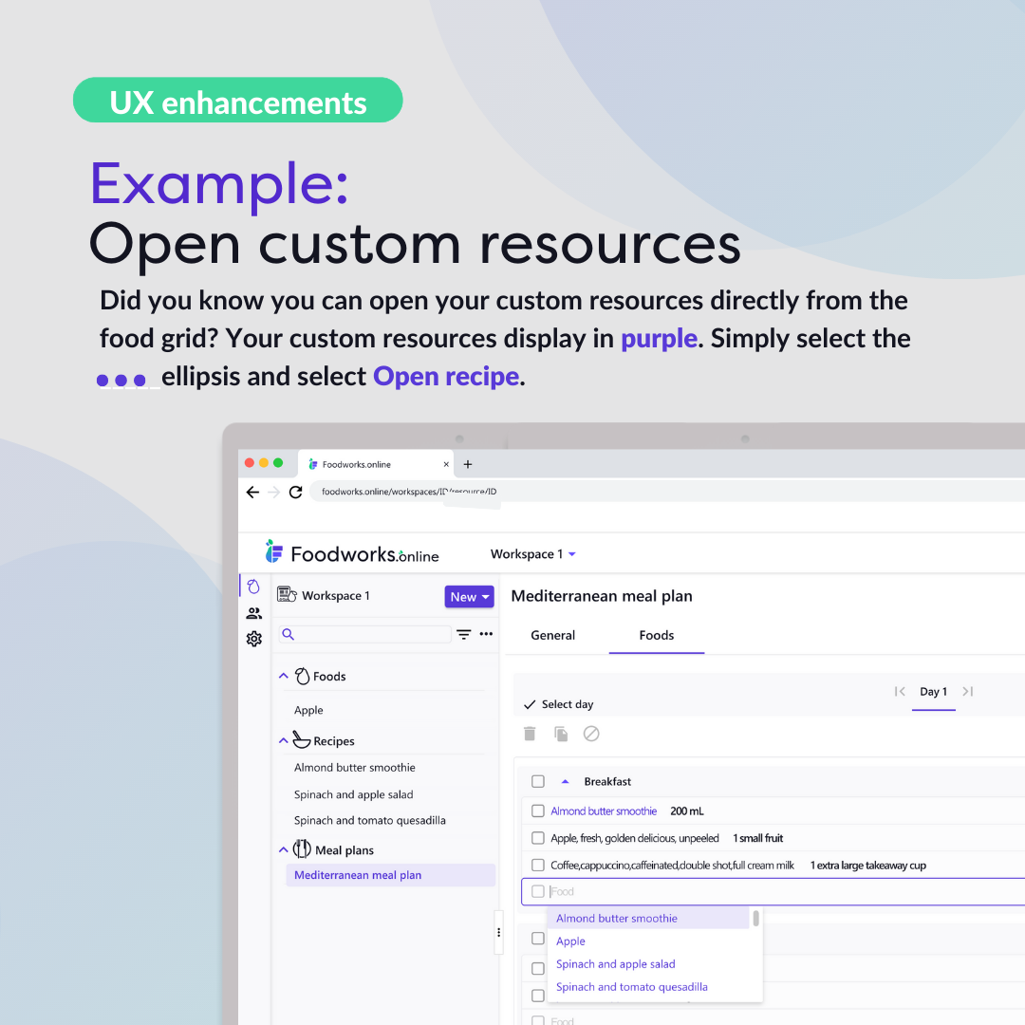
Task: Click the Recipes mortar bowl icon
Action: [301, 739]
